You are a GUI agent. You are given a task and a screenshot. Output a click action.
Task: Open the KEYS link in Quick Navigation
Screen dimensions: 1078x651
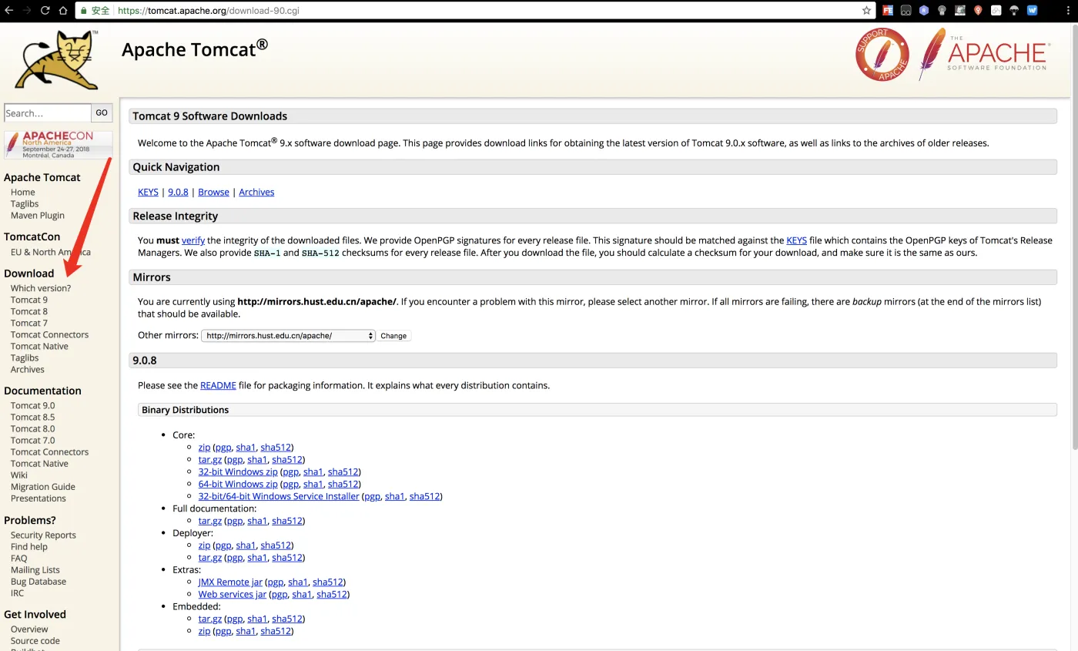[x=147, y=191]
